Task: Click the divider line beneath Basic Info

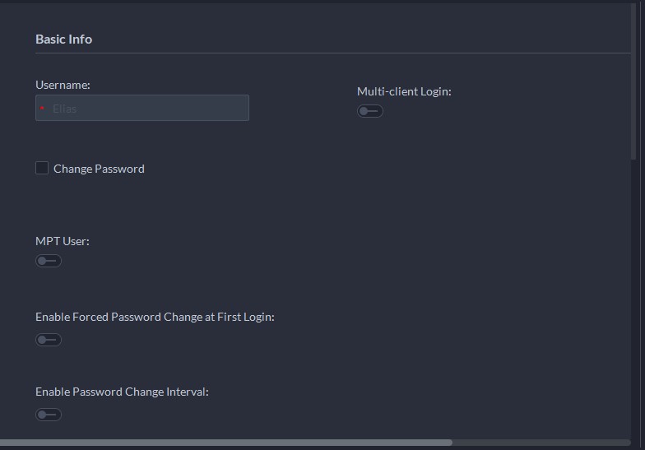Action: click(332, 53)
